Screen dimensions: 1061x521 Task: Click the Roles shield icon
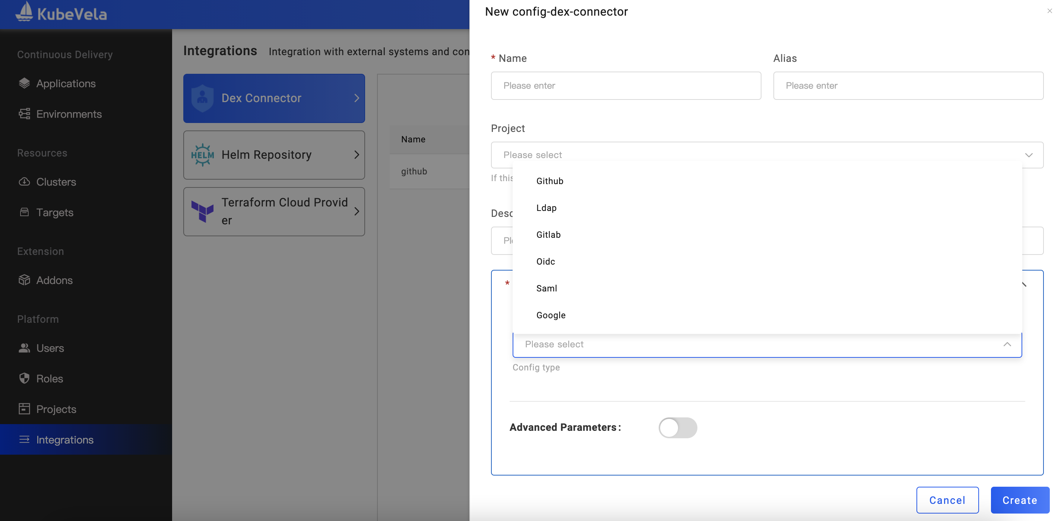(24, 378)
